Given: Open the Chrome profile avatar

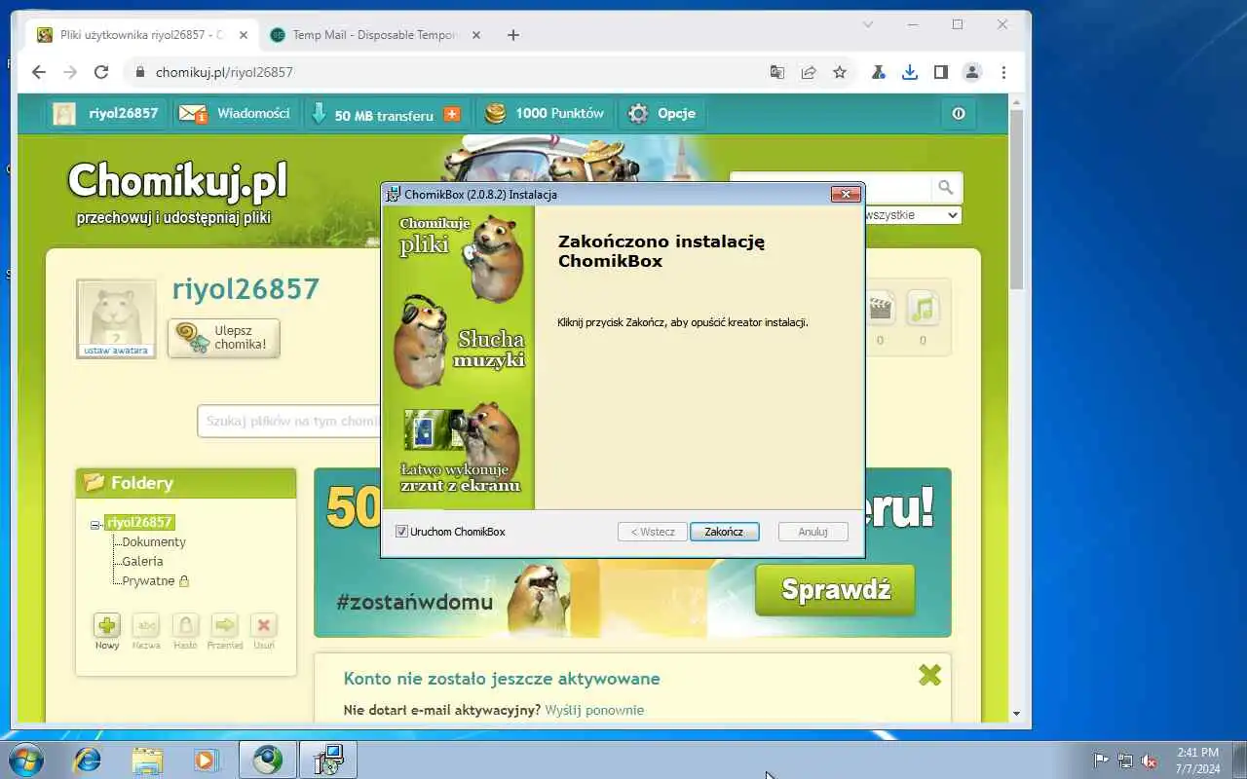Looking at the screenshot, I should [971, 72].
